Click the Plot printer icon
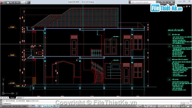192x108 pixels. [27, 2]
